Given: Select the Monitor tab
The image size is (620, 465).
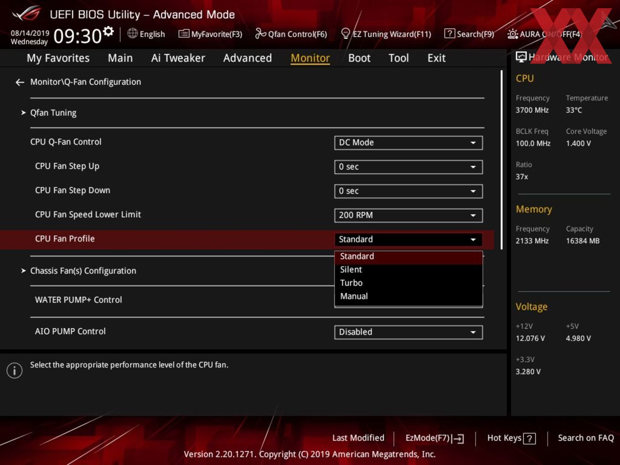Looking at the screenshot, I should point(310,58).
